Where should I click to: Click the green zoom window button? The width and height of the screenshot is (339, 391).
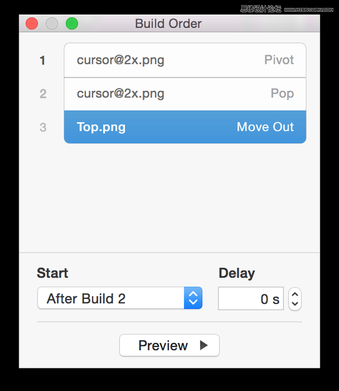click(72, 23)
